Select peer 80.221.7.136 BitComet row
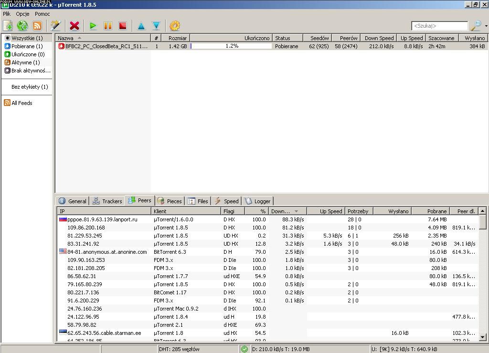The image size is (489, 353). [267, 292]
